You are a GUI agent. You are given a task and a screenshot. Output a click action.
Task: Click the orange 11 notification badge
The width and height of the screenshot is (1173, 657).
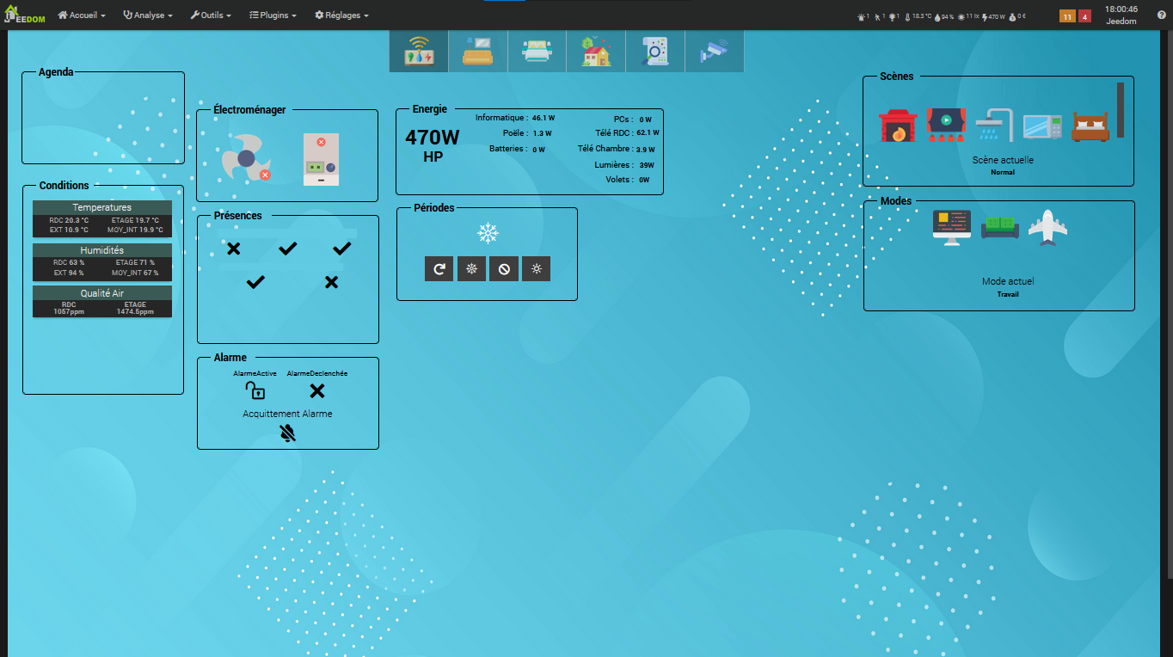[x=1067, y=16]
